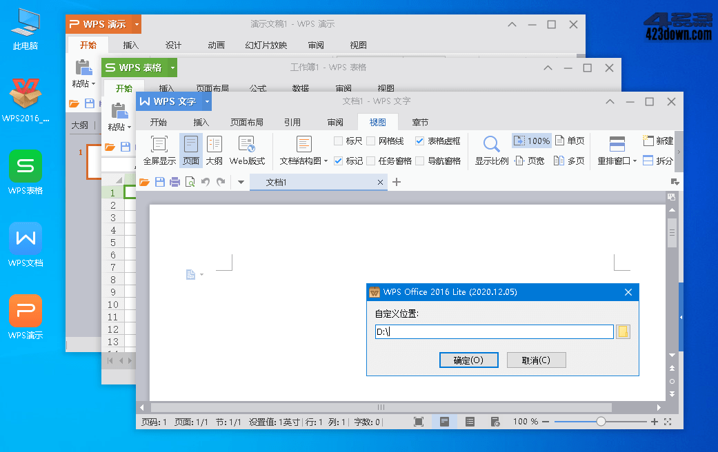The height and width of the screenshot is (452, 718).
Task: Click the D:\ custom location input field
Action: [x=493, y=331]
